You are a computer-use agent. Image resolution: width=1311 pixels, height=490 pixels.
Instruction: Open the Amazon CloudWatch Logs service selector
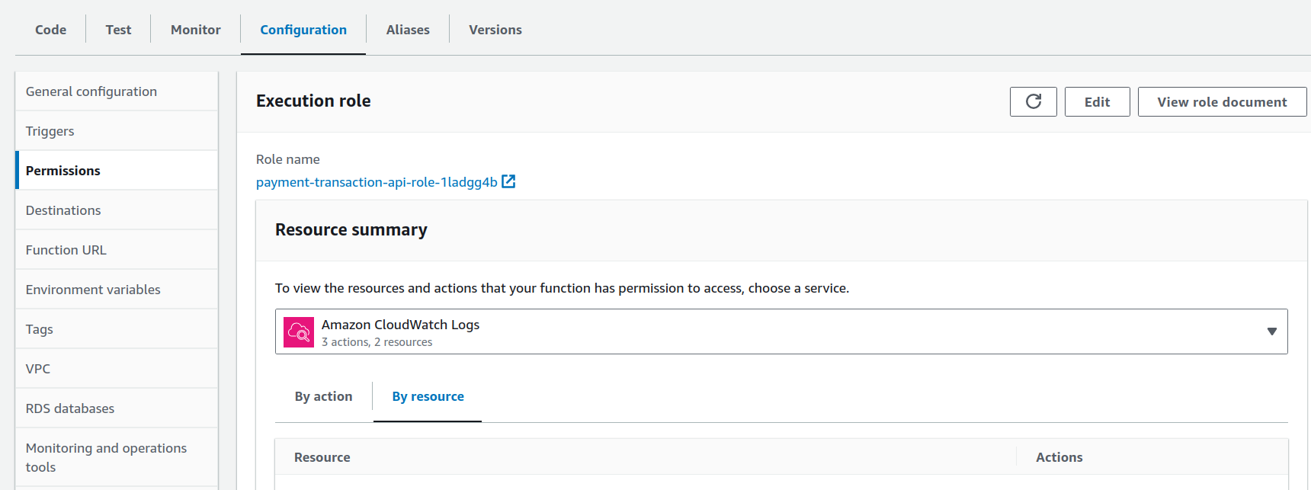pos(781,331)
